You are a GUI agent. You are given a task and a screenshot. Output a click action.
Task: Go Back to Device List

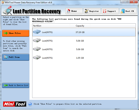point(16,85)
